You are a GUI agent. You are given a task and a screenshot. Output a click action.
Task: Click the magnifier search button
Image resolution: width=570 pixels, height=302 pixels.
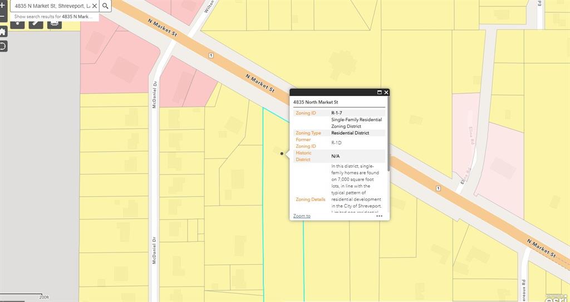[x=105, y=6]
